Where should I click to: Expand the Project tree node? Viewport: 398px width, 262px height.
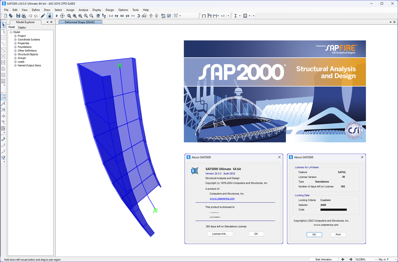15,36
